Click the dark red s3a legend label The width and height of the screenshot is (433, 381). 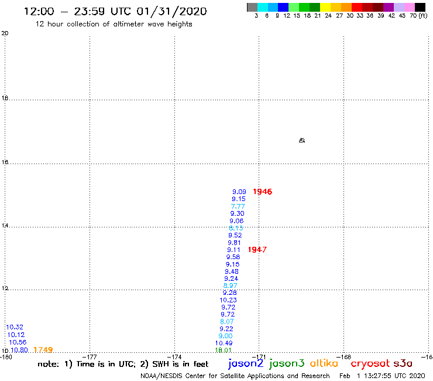click(403, 363)
